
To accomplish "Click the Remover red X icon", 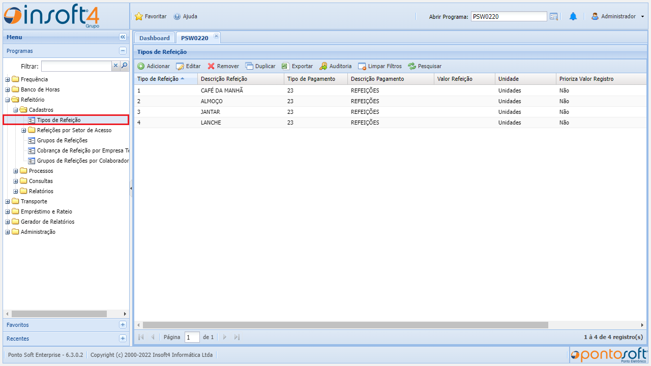I will tap(211, 66).
